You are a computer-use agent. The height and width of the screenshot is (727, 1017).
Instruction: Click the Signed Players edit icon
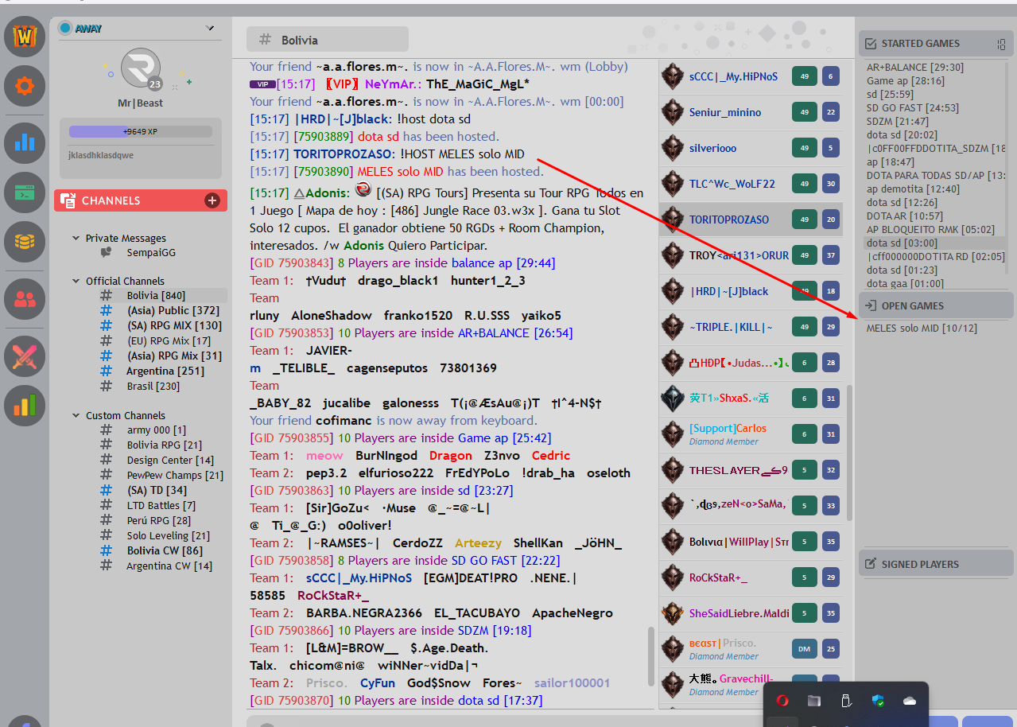[x=871, y=564]
